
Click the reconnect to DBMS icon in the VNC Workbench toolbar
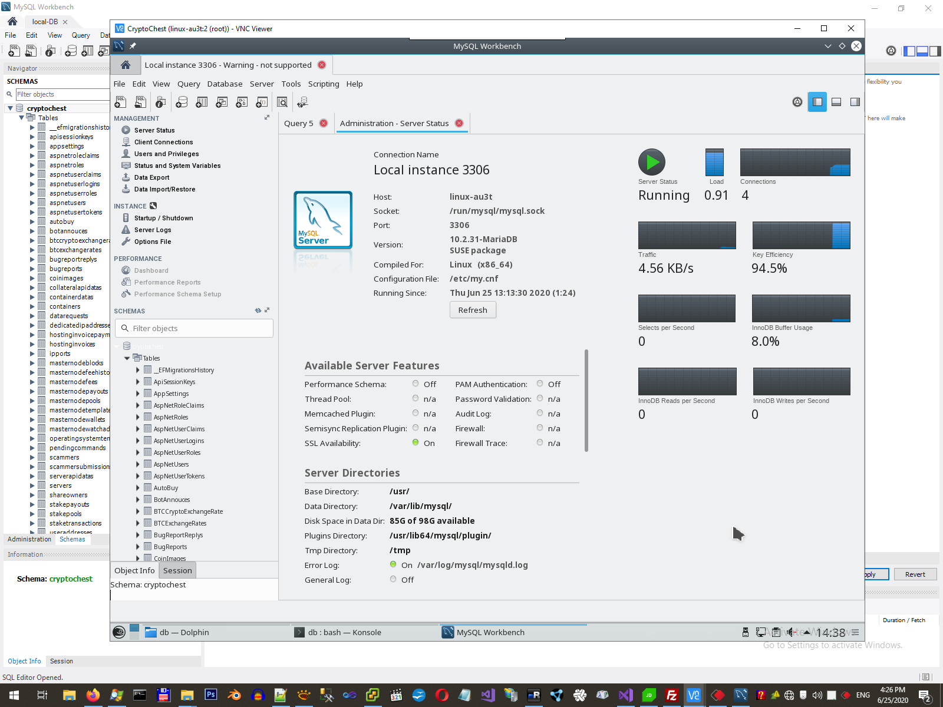[303, 102]
